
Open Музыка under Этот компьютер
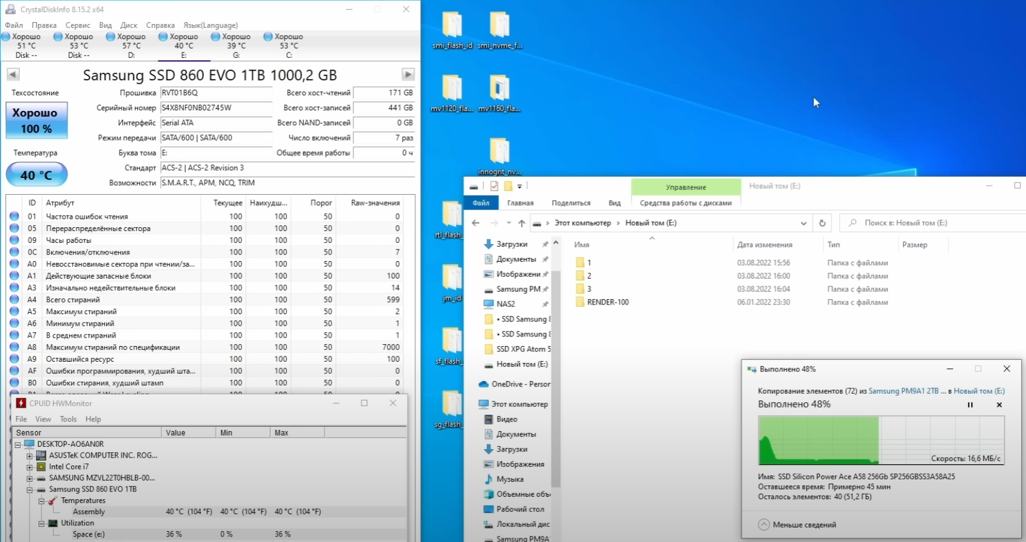click(509, 479)
